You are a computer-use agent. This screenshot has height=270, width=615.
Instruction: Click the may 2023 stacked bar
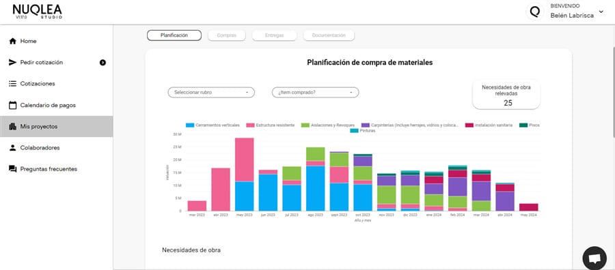pos(245,175)
